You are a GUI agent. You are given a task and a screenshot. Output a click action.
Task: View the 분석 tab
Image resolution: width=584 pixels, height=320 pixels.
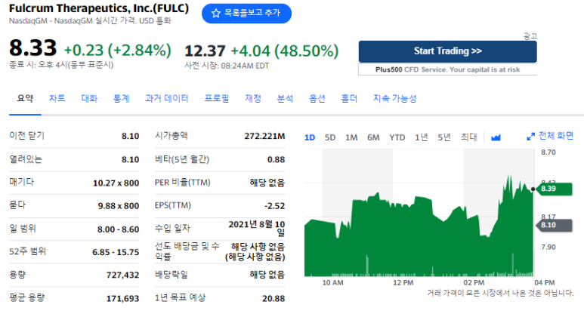click(x=285, y=98)
